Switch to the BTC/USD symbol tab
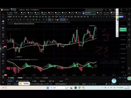 click(x=89, y=13)
